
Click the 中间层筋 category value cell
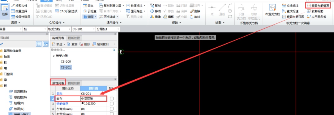(x=93, y=99)
